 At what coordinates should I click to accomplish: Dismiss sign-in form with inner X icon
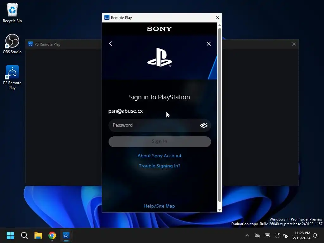pyautogui.click(x=209, y=44)
